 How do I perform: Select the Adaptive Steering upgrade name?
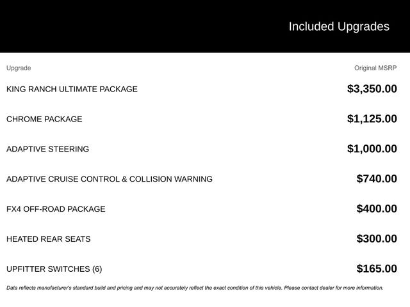coord(47,149)
